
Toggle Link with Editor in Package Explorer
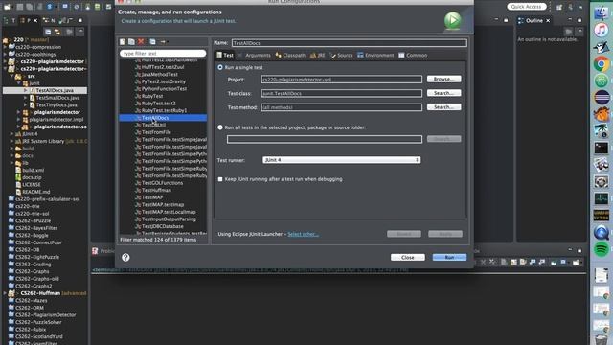tap(57, 32)
